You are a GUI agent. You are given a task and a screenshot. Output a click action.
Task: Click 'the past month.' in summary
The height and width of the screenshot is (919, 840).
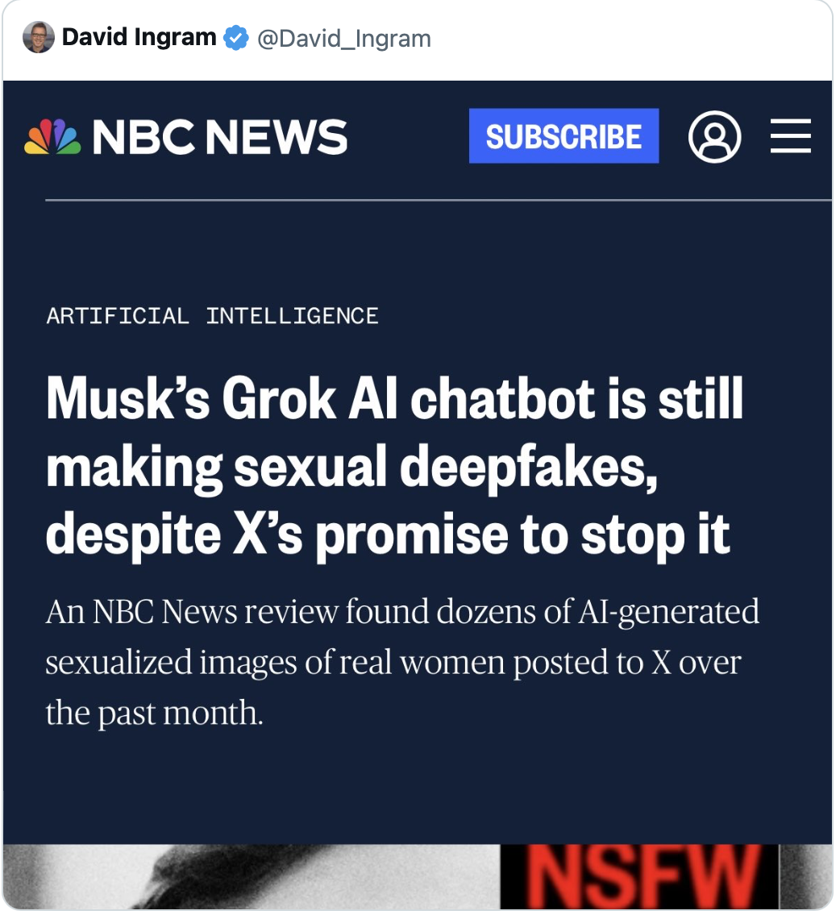[154, 713]
